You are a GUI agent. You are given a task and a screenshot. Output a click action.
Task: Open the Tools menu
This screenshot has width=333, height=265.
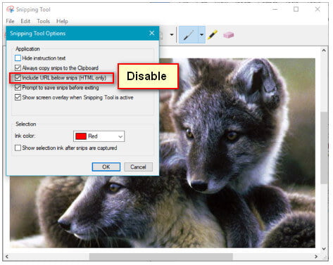(x=44, y=21)
